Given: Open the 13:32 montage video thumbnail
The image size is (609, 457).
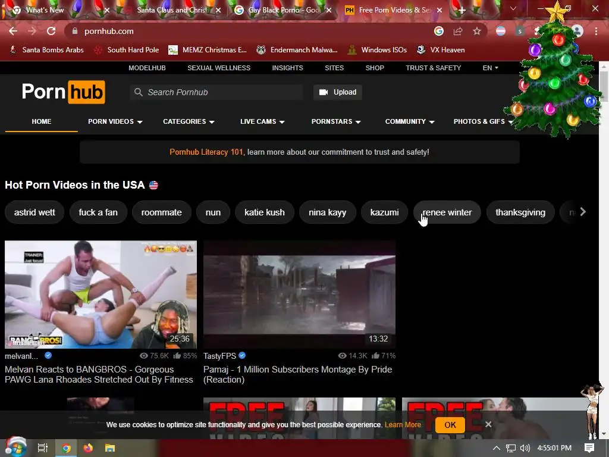Looking at the screenshot, I should point(299,294).
